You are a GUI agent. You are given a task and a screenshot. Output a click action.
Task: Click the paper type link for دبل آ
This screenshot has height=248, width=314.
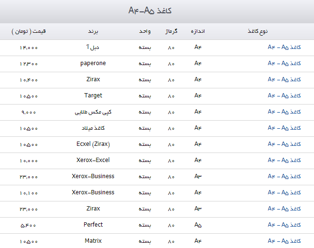tap(284, 48)
